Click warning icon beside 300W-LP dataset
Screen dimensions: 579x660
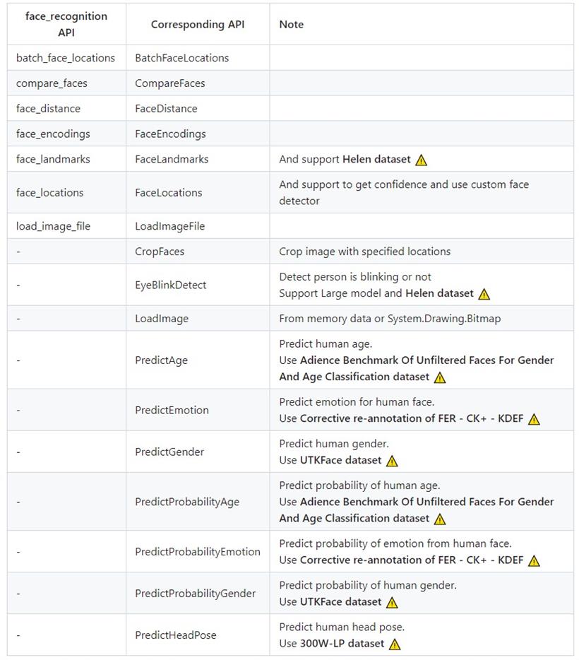pos(395,644)
